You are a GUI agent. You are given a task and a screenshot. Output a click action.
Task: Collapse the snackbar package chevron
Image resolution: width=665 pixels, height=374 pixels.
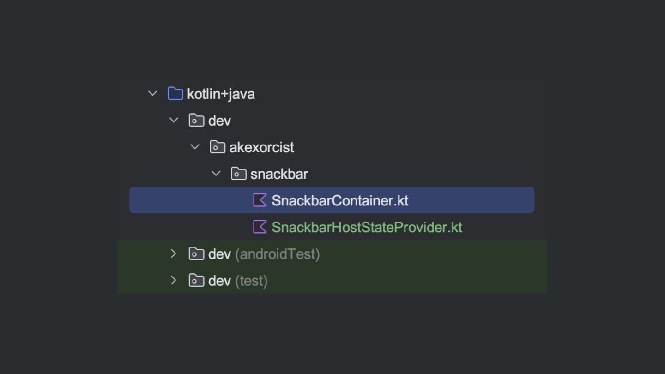coord(216,174)
